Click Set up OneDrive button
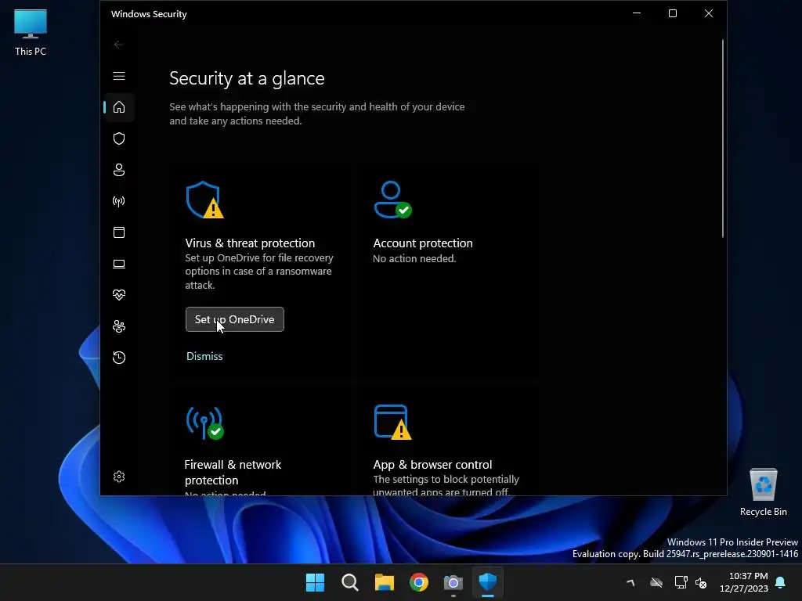 234,319
